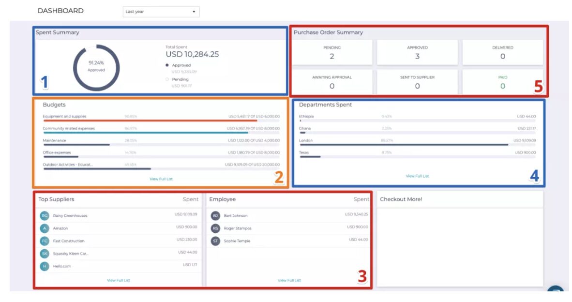Select employee name Sophie Temple
Viewport: 572px width, 302px height.
point(237,241)
